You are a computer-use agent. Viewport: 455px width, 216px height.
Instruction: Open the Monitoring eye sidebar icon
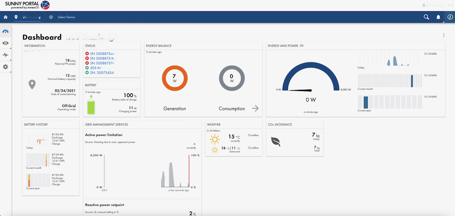tap(5, 43)
